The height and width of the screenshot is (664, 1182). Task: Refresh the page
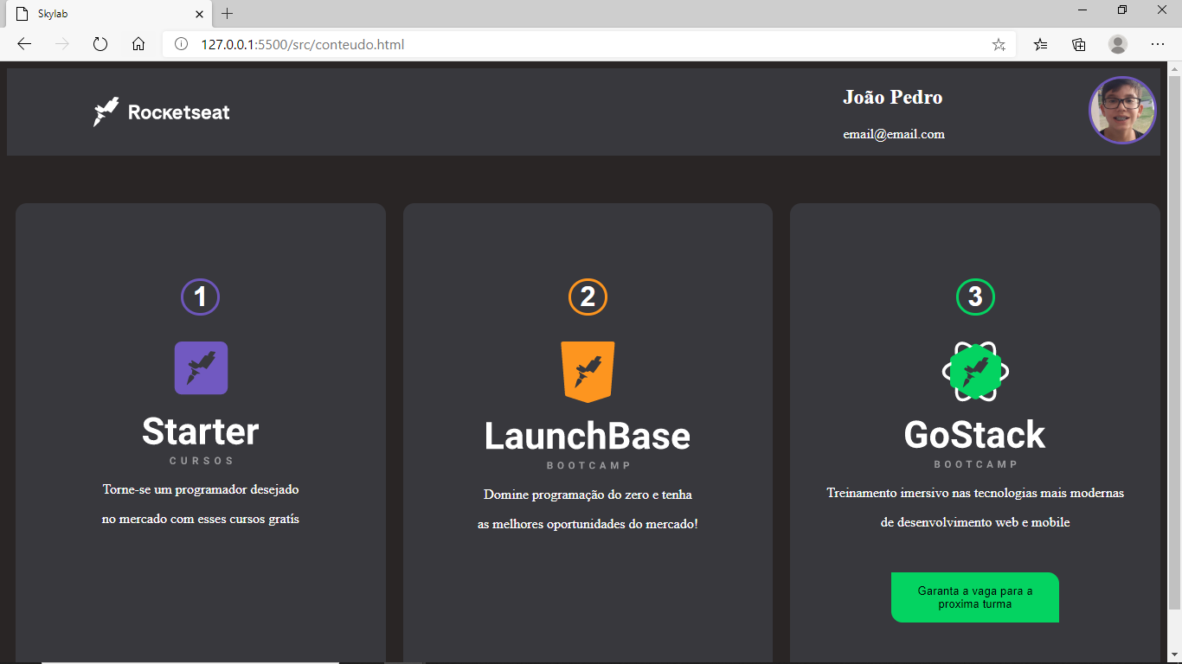point(100,44)
